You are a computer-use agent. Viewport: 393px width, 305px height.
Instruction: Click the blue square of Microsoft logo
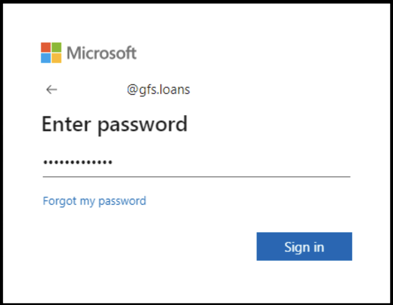[x=46, y=58]
